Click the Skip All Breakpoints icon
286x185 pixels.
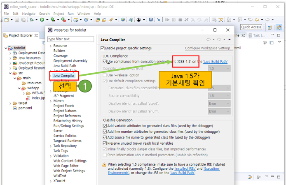[x=159, y=20]
